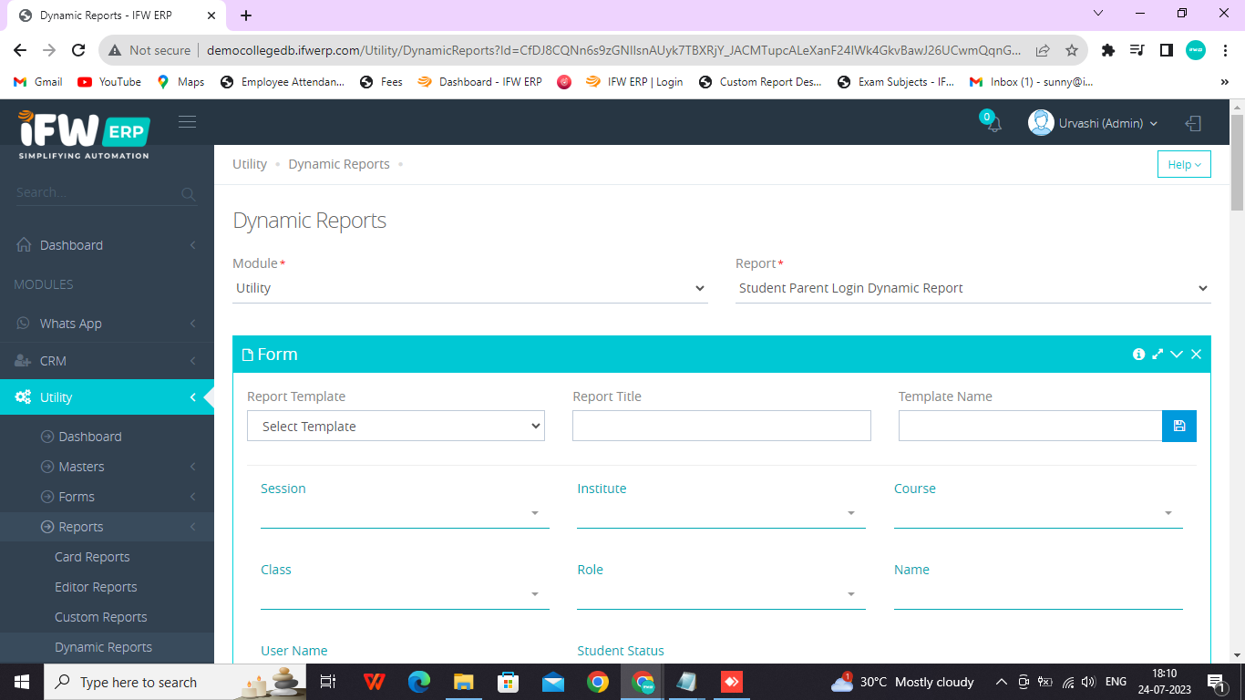The image size is (1245, 700).
Task: Click the logout icon in header
Action: [x=1193, y=123]
